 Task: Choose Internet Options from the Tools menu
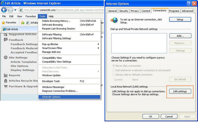[x=51, y=97]
